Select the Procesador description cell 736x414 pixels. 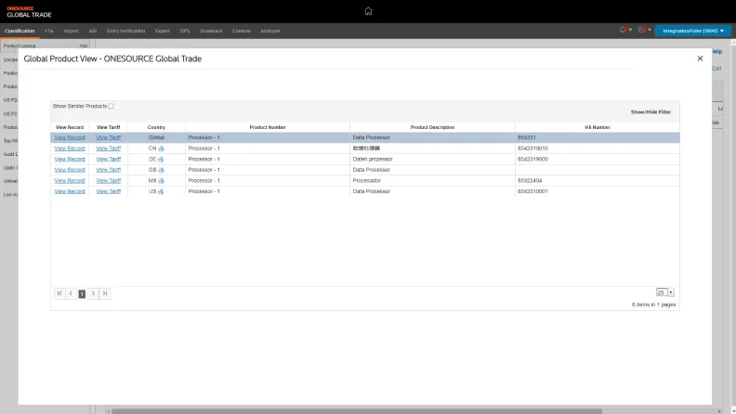[432, 181]
